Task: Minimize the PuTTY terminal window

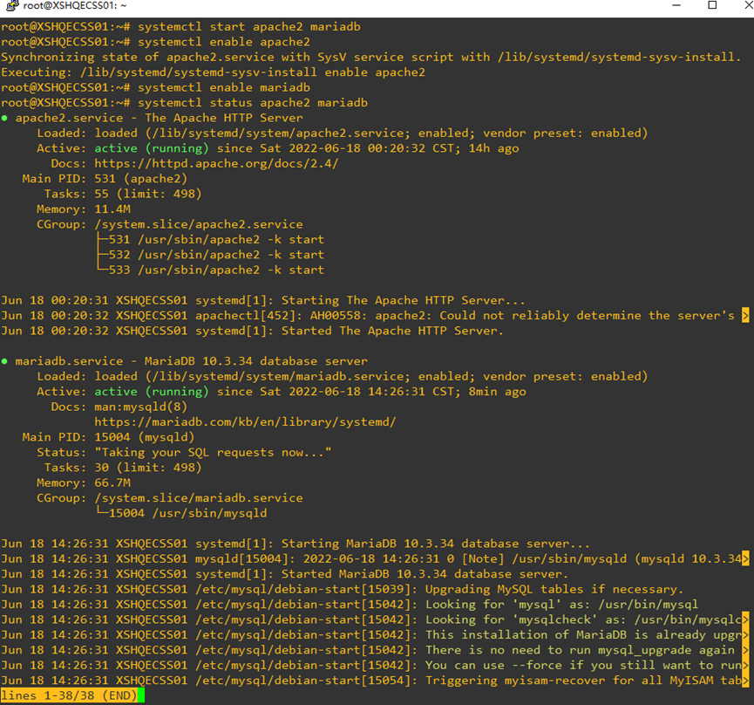Action: (x=676, y=5)
